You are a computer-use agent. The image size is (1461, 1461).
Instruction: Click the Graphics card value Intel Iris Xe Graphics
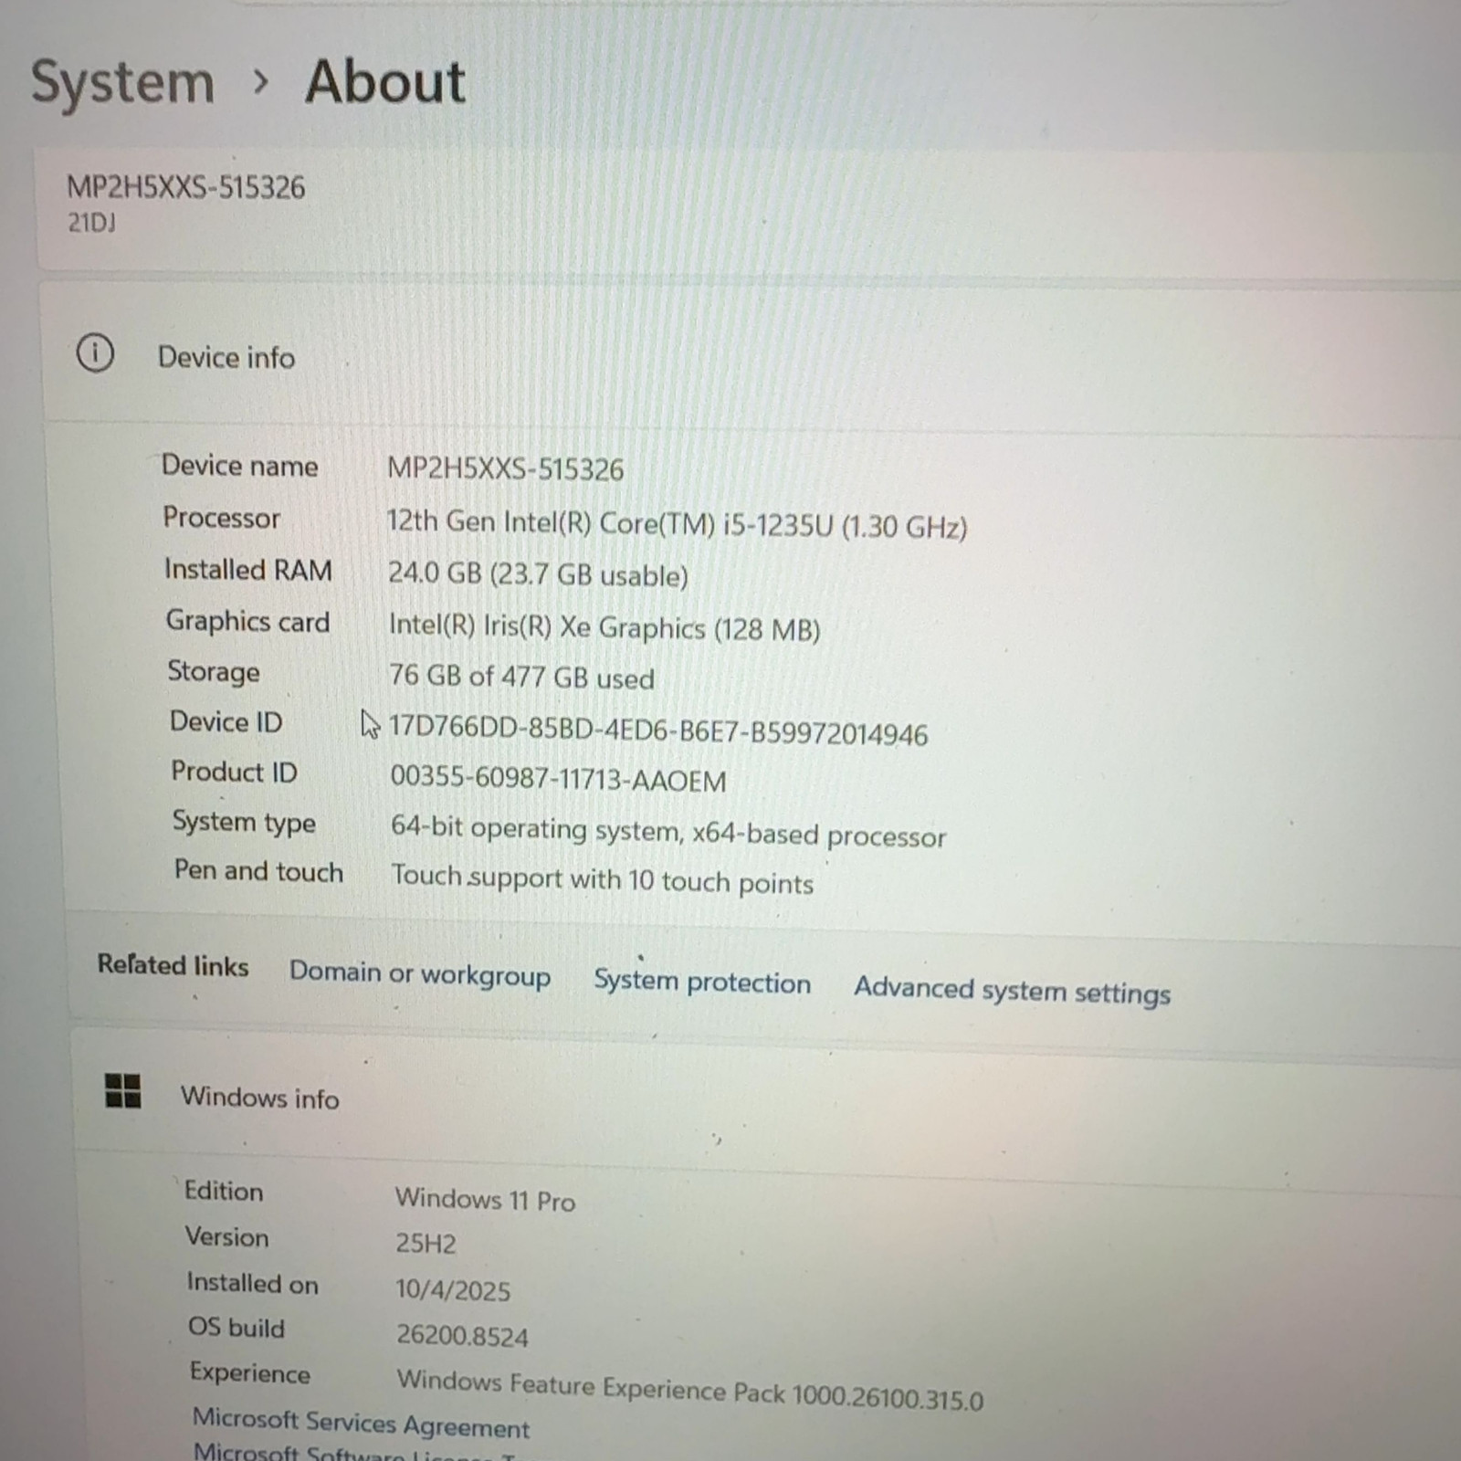coord(604,627)
